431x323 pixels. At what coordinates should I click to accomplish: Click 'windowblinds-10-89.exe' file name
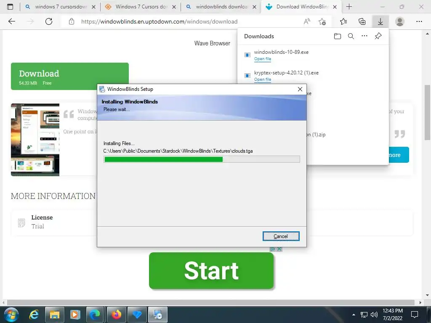[281, 52]
